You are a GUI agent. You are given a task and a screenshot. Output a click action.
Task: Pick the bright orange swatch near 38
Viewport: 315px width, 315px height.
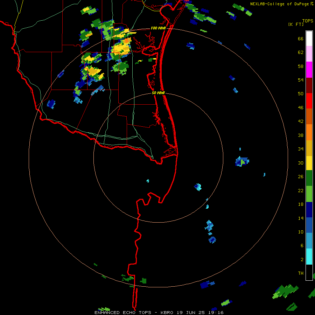309,132
